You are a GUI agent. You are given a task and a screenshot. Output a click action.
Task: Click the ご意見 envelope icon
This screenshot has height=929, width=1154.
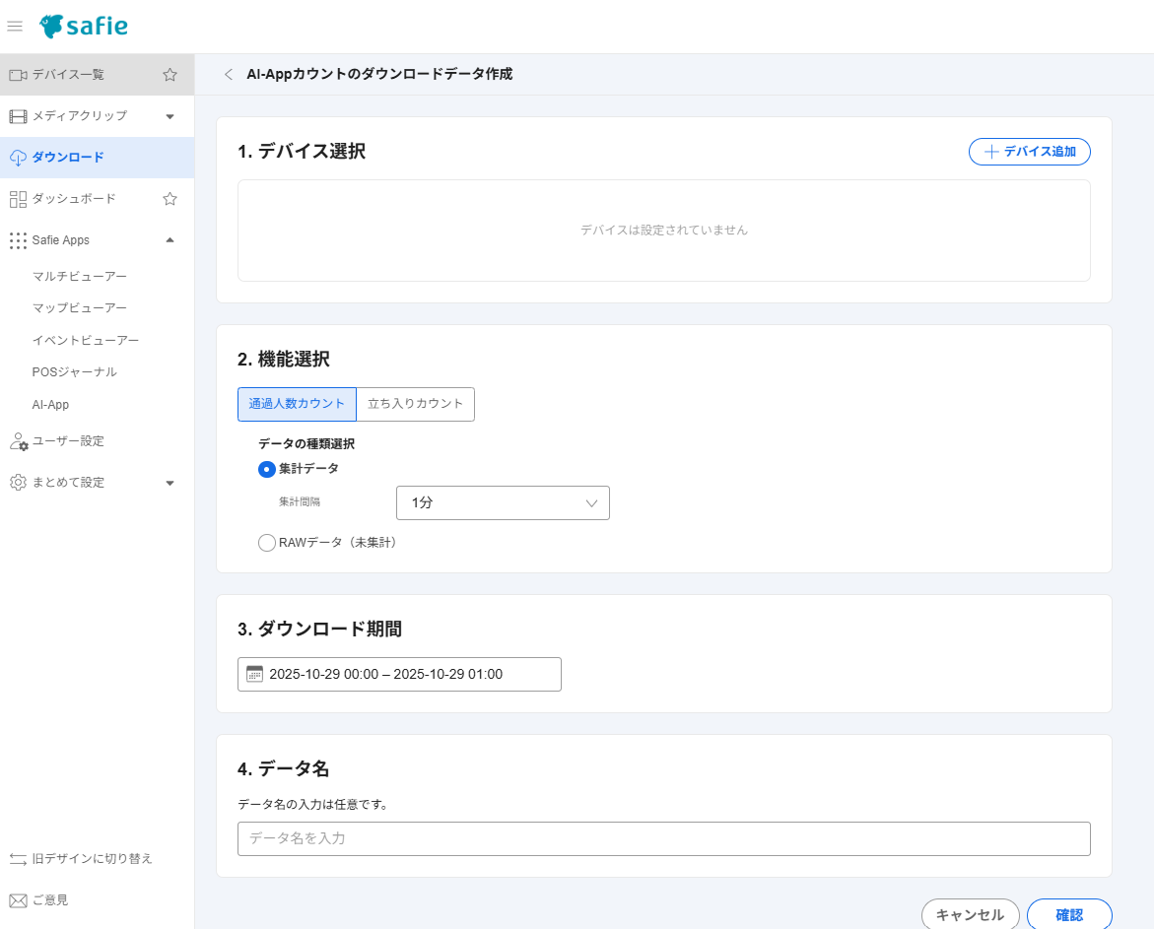16,898
